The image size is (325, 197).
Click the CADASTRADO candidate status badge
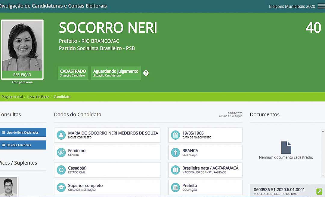click(73, 73)
